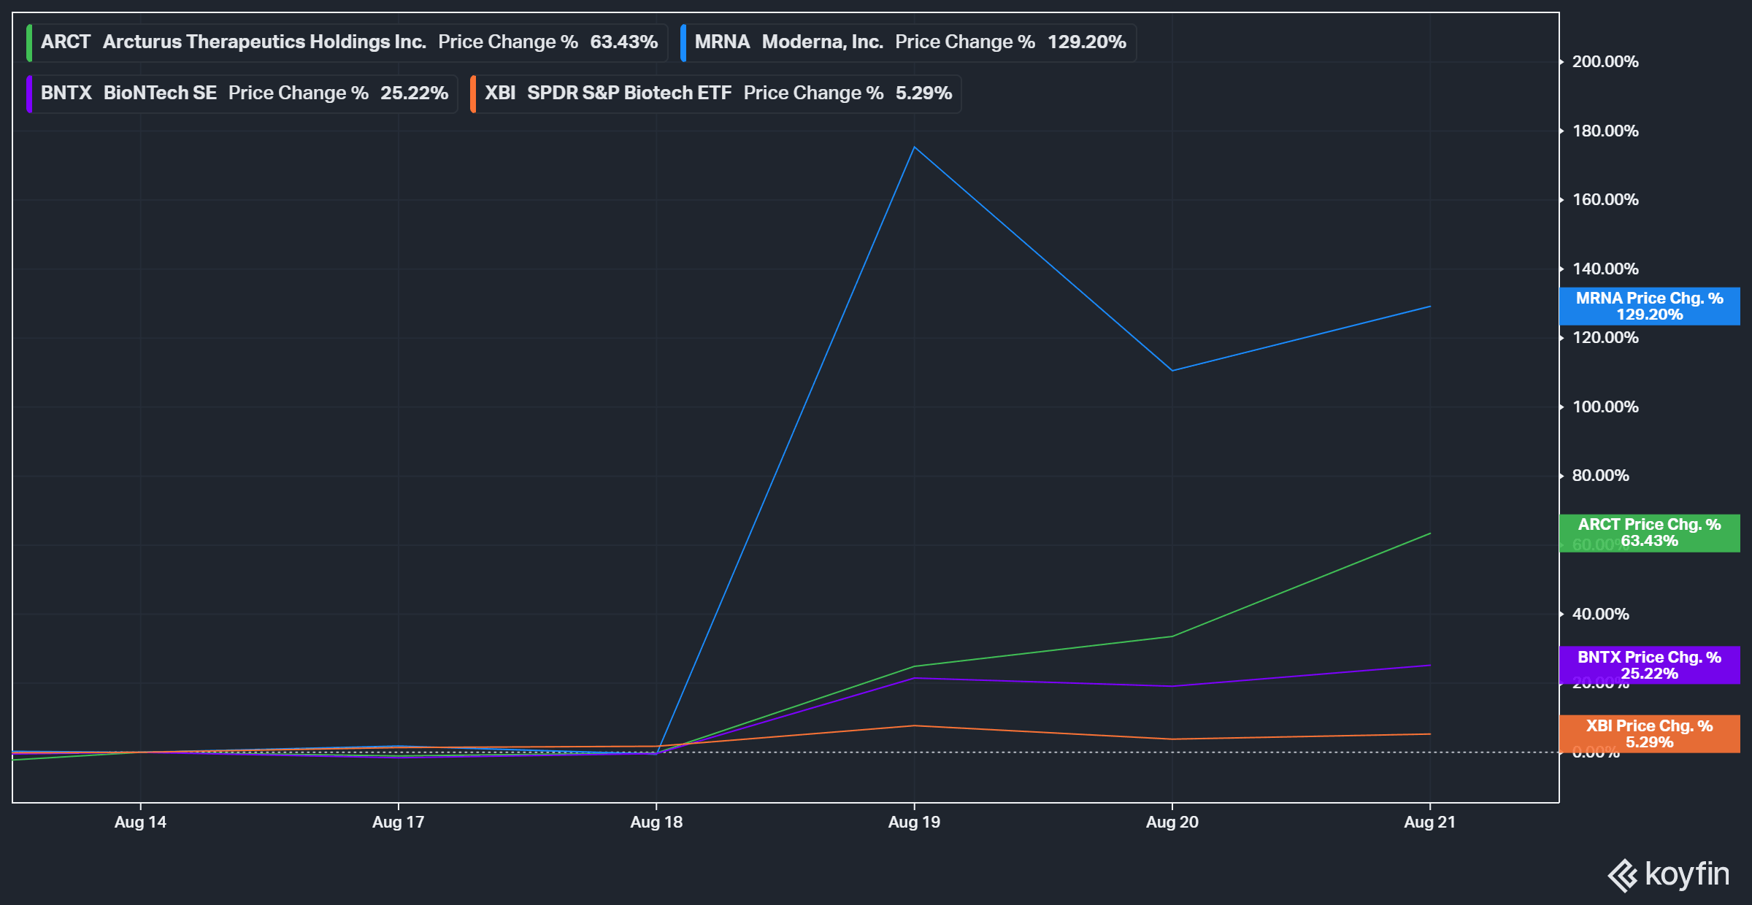Click the 5.29% value in the XBI legend
The image size is (1752, 905).
click(x=924, y=93)
